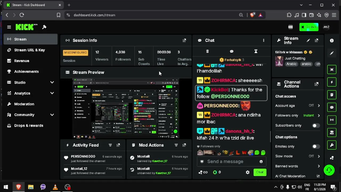
Task: Open the Slow mode options
Action: click(298, 156)
